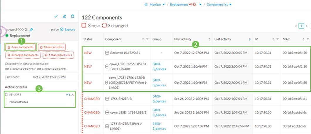
Task: Sort by First activity arrows
Action: coord(209,39)
